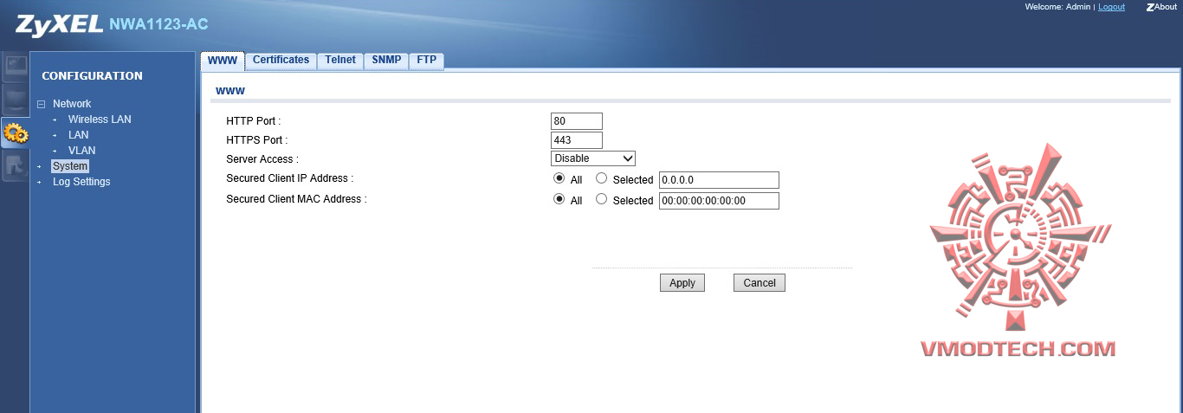This screenshot has height=413, width=1183.
Task: Open VLAN settings in sidebar
Action: [81, 151]
